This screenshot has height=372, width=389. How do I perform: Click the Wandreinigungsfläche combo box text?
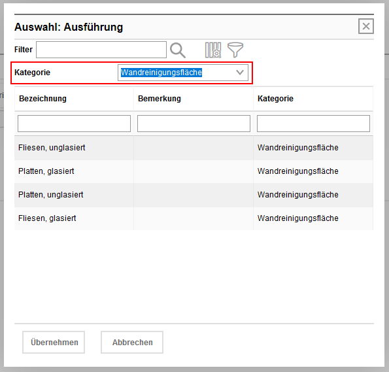(x=161, y=73)
